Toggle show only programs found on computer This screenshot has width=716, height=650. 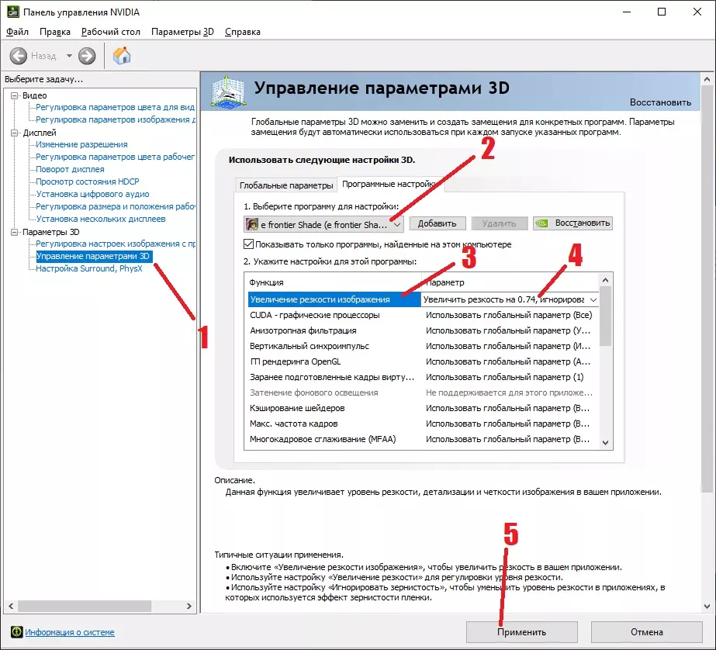coord(248,244)
